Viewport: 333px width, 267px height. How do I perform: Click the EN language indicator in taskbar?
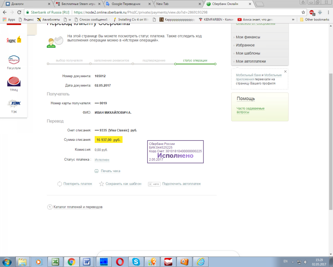[285, 261]
